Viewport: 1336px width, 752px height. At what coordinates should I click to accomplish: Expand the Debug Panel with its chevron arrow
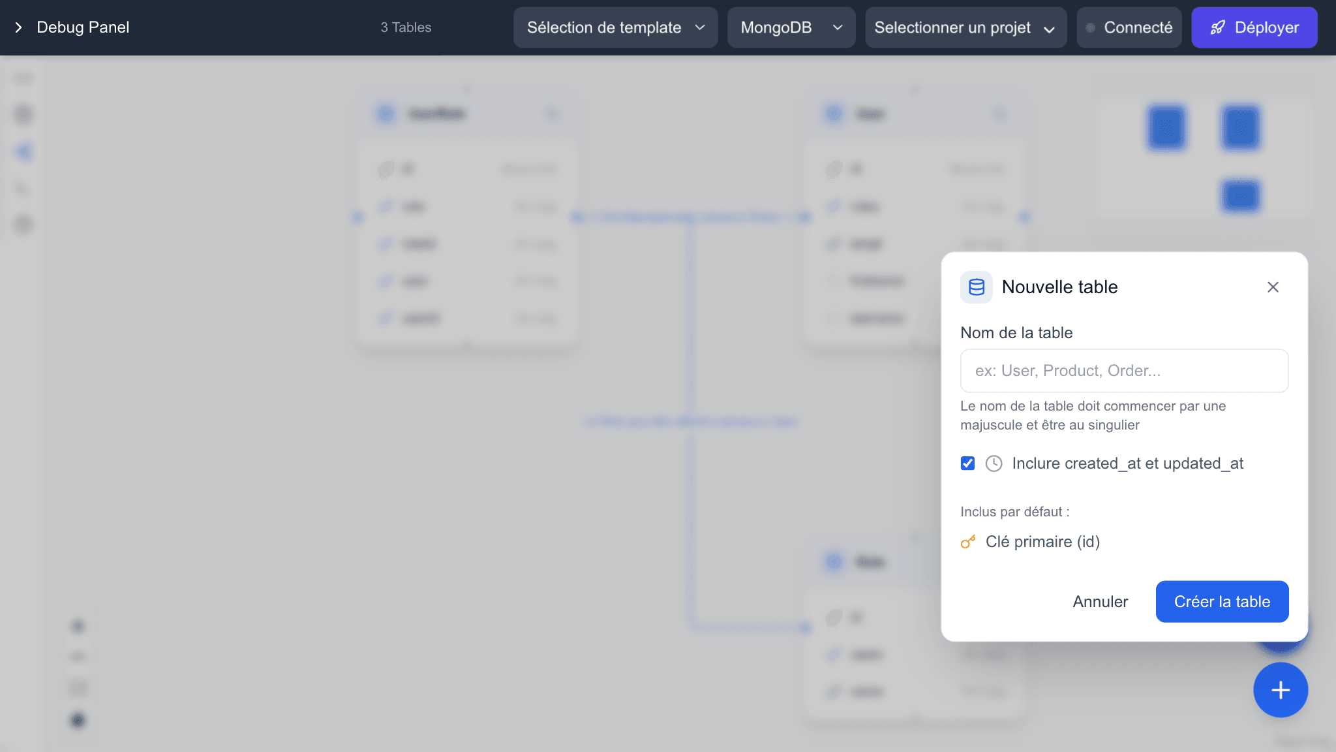(18, 27)
